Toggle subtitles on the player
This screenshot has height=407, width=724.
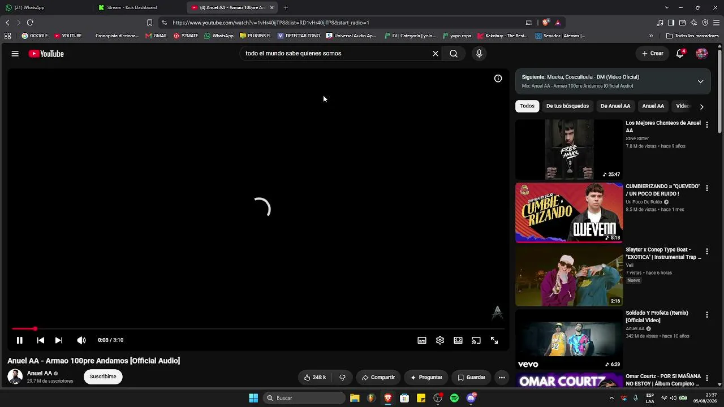pos(422,340)
